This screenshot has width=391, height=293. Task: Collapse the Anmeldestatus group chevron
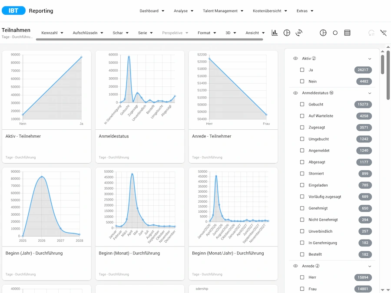pos(370,93)
